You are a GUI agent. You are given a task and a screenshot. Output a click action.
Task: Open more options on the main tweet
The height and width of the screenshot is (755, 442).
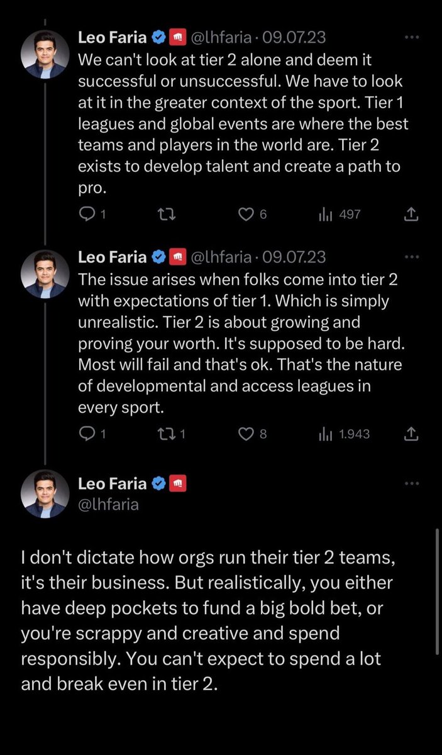coord(411,484)
